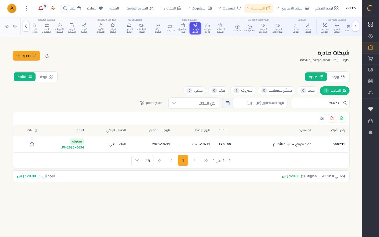This screenshot has height=237, width=379.
Task: Filter by مصروف status tab
Action: click(243, 91)
